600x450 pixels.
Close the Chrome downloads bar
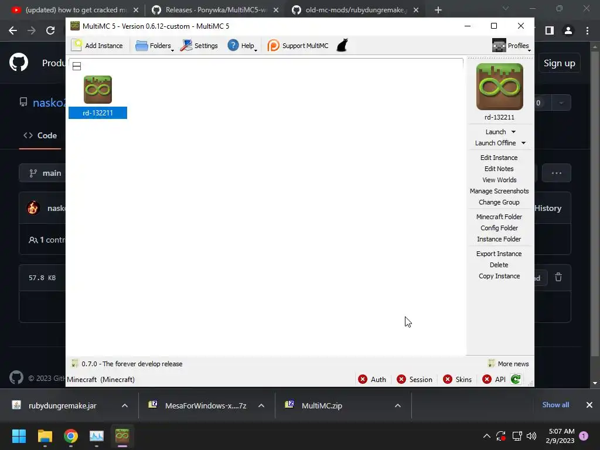click(x=589, y=405)
